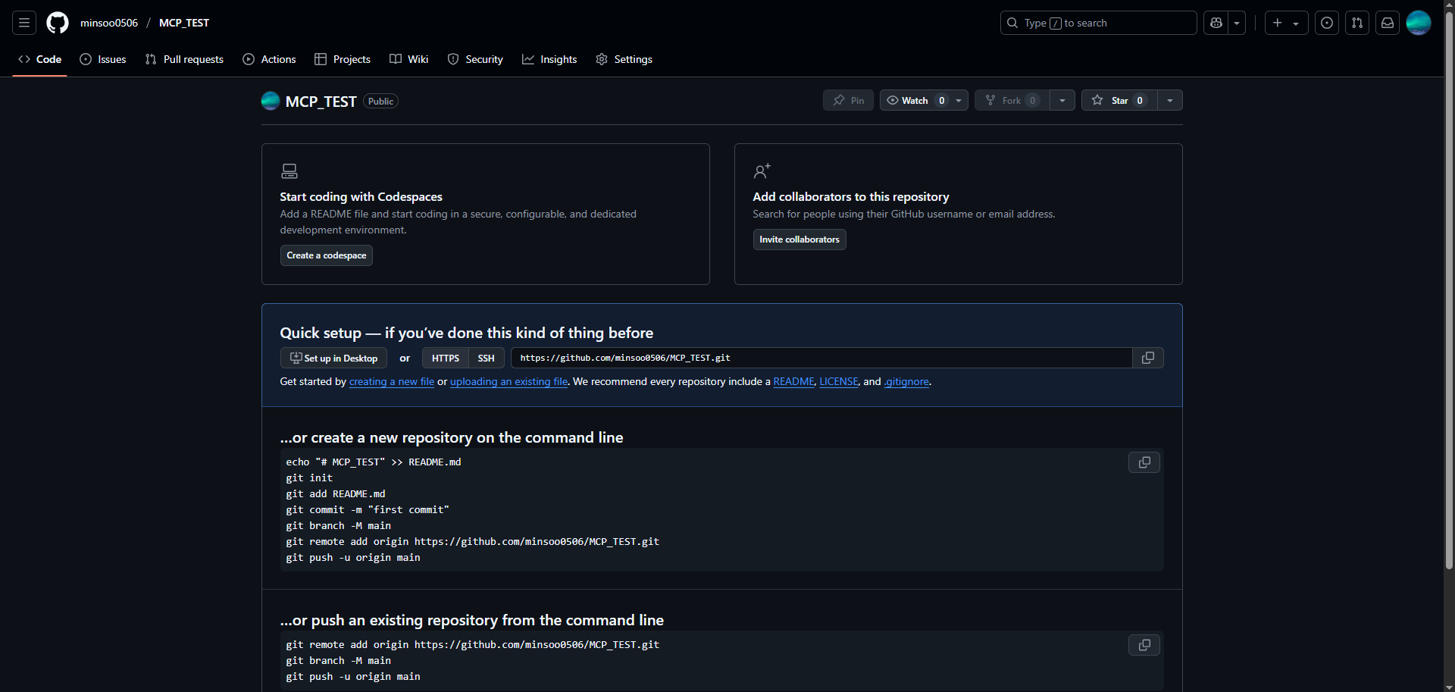
Task: Click the 'git init' command line
Action: pyautogui.click(x=309, y=478)
